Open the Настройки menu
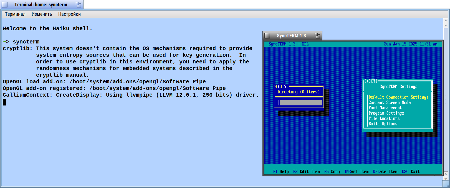450x188 pixels. pyautogui.click(x=69, y=14)
